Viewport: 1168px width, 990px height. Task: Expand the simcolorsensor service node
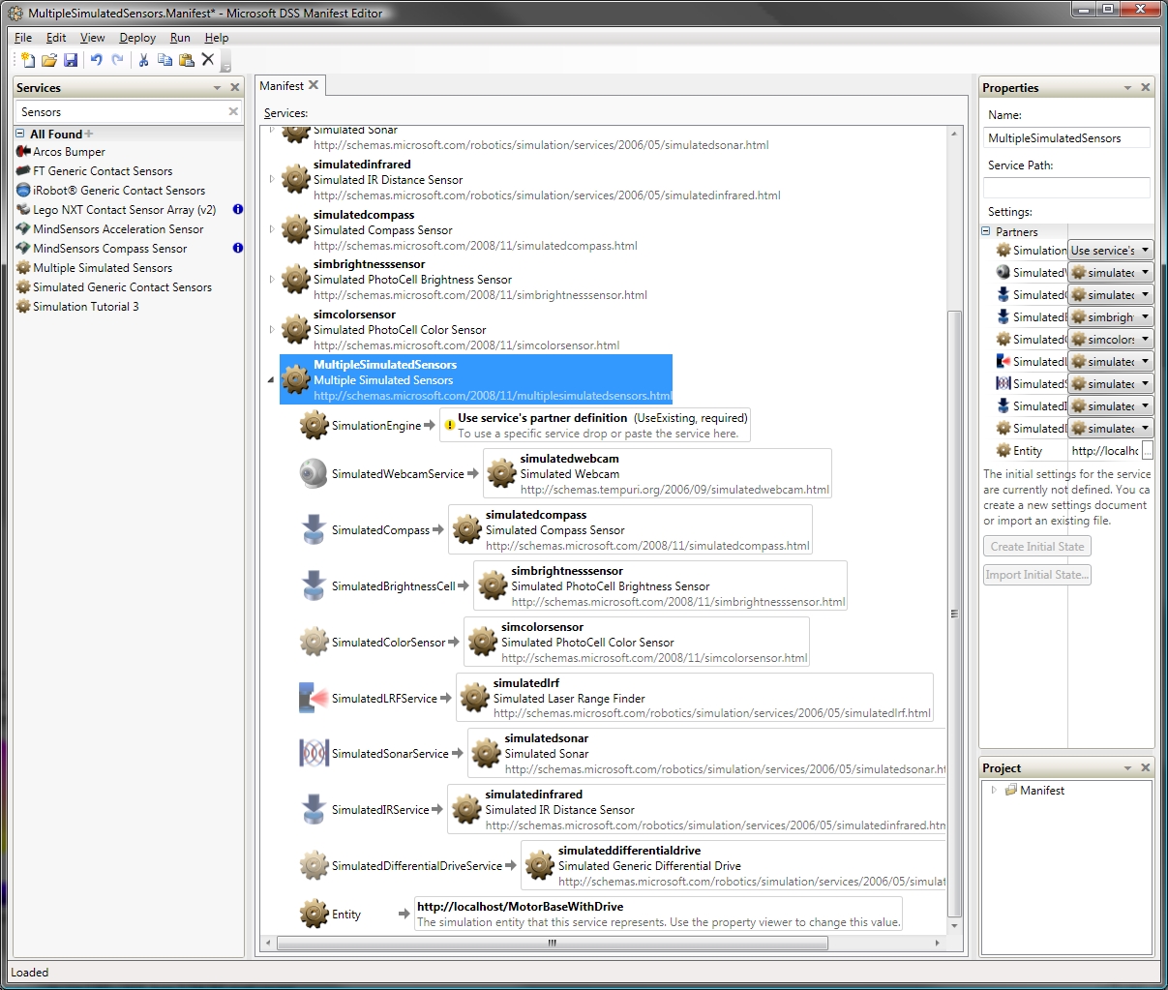click(272, 329)
